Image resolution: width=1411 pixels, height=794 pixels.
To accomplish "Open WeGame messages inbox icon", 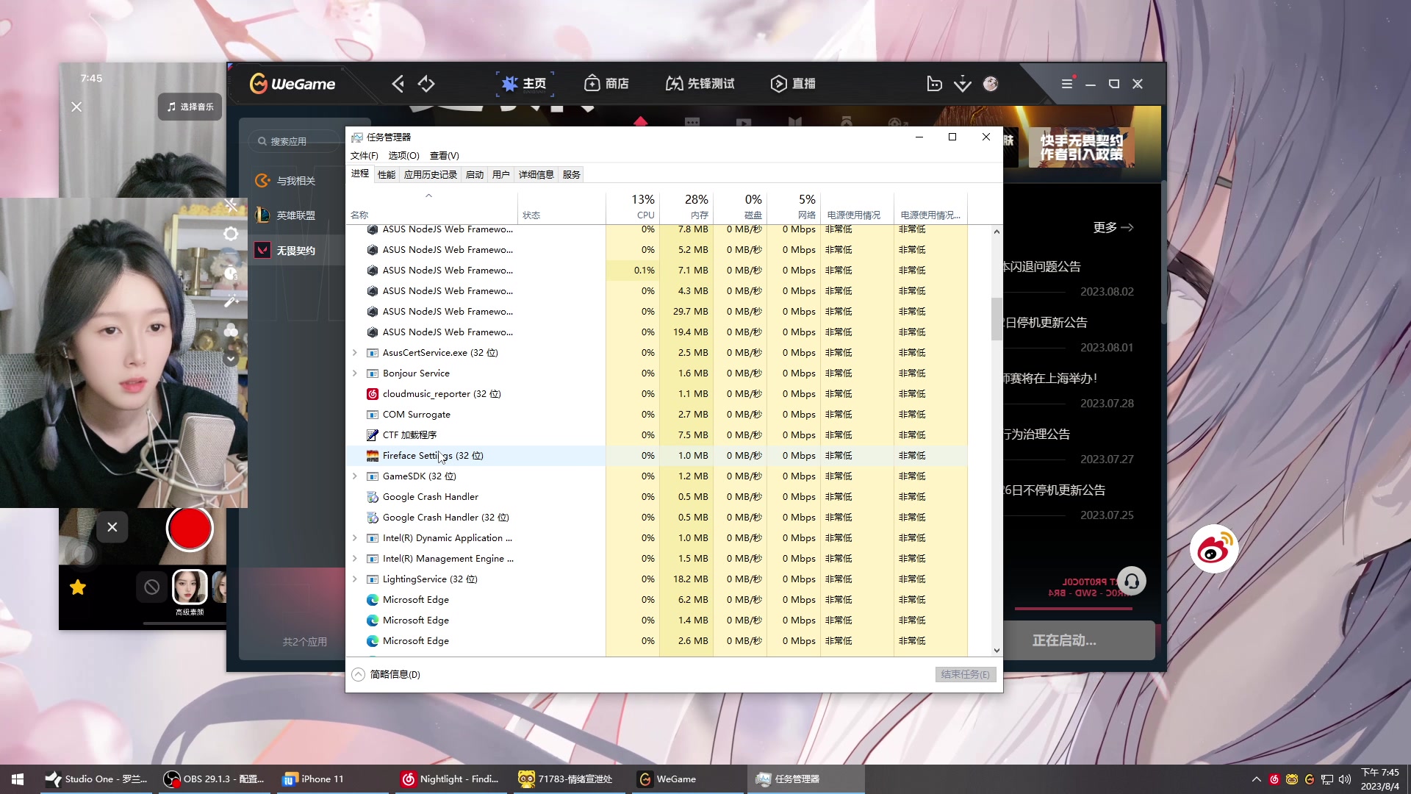I will [x=934, y=84].
